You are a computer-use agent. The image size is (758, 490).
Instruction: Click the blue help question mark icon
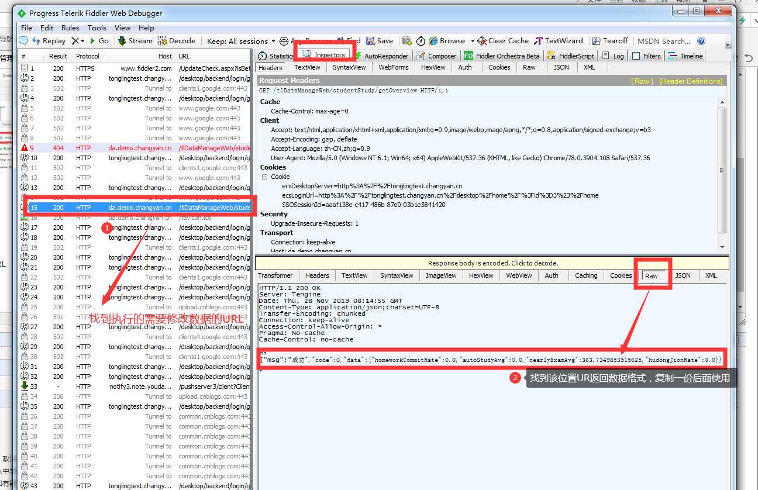[x=701, y=41]
